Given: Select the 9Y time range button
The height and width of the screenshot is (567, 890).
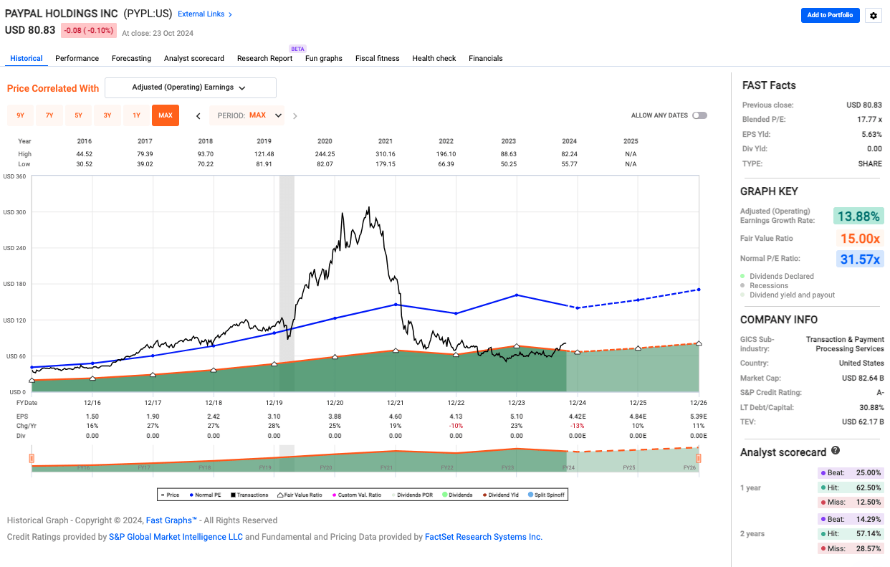Looking at the screenshot, I should click(21, 115).
